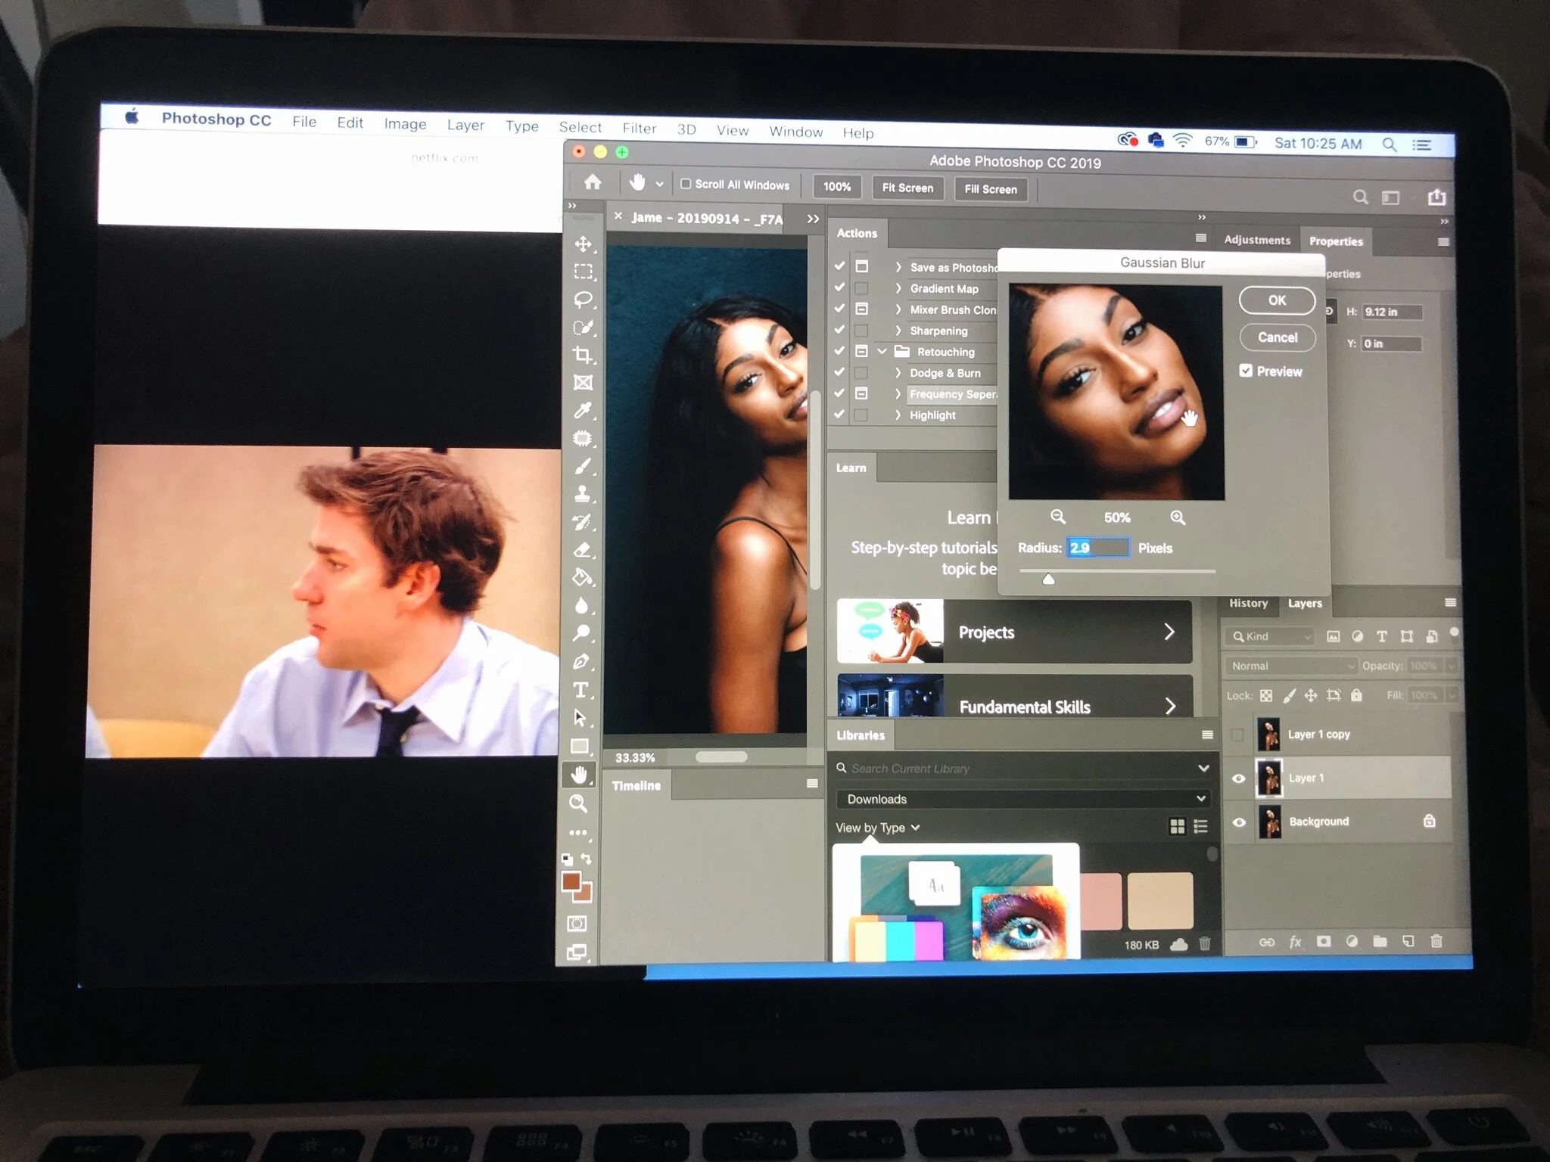1550x1162 pixels.
Task: Select the Frame tool
Action: [x=582, y=383]
